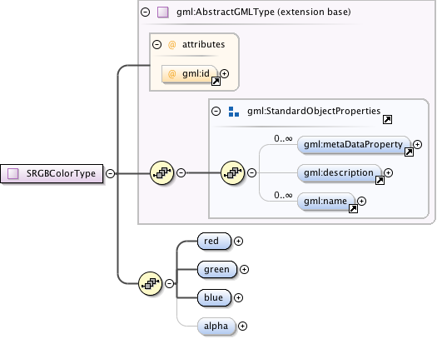Screen dimensions: 437x339
Task: Select the sequence compositor inside StandardObjectProperties
Action: pyautogui.click(x=232, y=173)
